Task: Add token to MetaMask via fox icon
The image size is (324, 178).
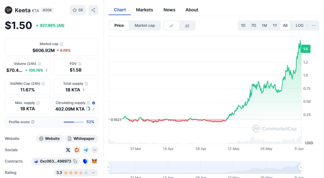Action: coord(94,161)
